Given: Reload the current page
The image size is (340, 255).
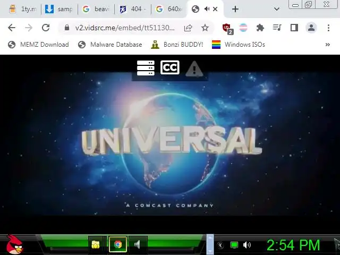Looking at the screenshot, I should pyautogui.click(x=46, y=28).
